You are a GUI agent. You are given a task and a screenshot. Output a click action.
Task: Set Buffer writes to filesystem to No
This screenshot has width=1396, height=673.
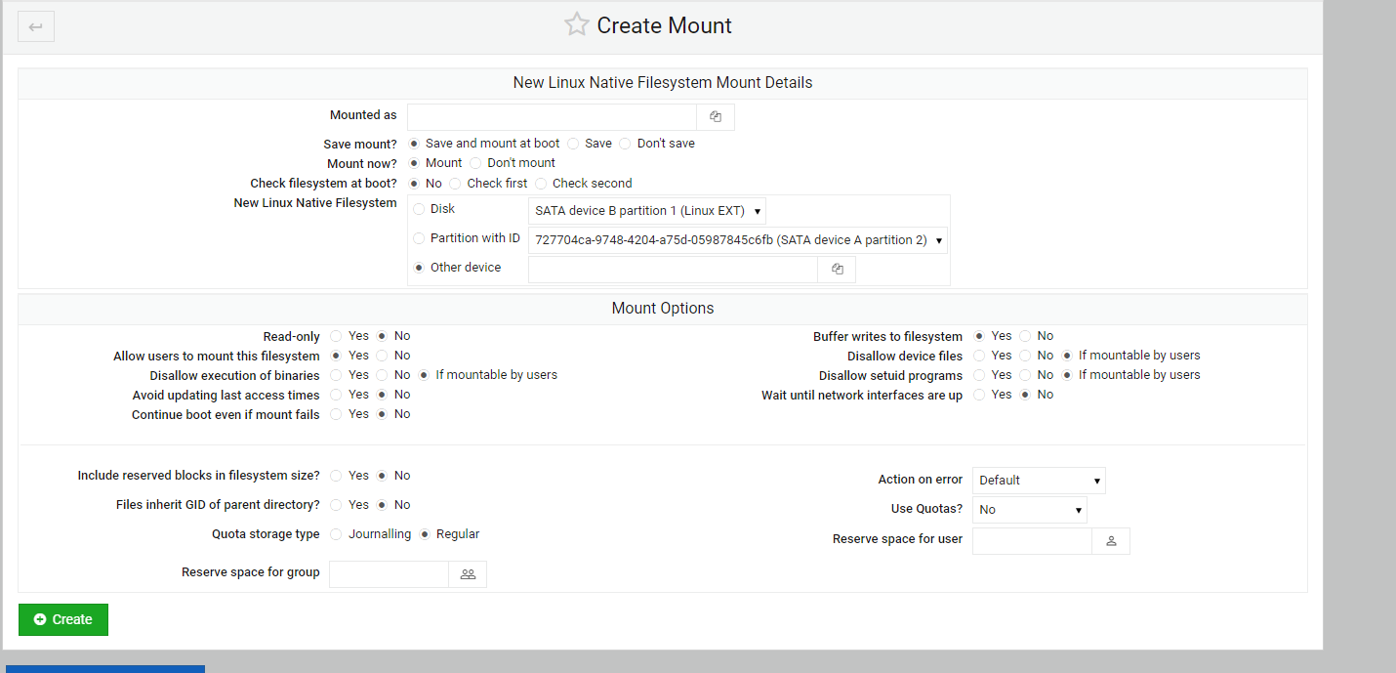(x=1025, y=336)
